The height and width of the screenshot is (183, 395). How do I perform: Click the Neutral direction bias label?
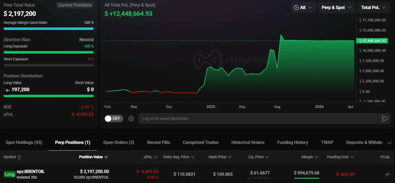[x=86, y=40]
